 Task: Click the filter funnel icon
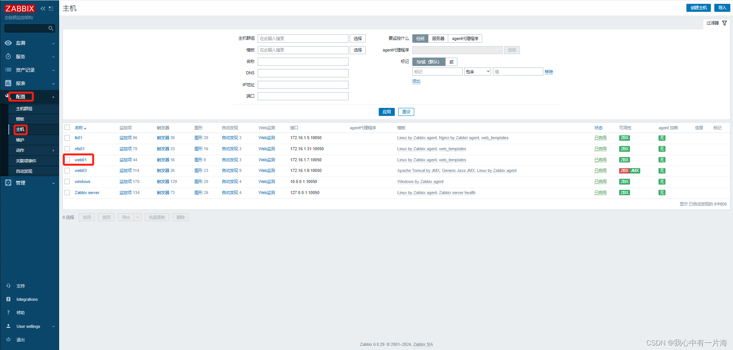725,23
